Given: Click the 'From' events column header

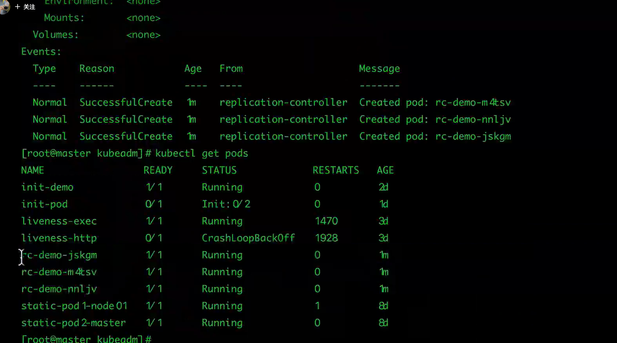Looking at the screenshot, I should point(231,69).
